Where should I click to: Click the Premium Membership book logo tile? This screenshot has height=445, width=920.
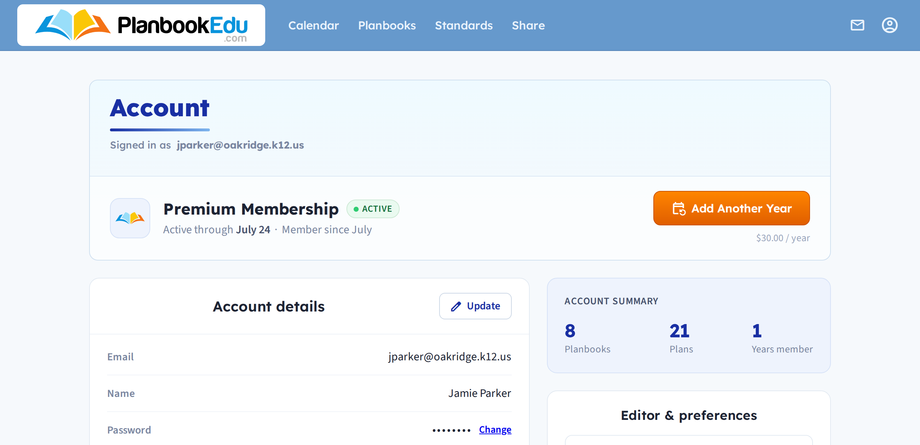coord(130,218)
